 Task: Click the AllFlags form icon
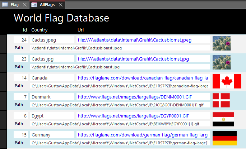(x=34, y=5)
